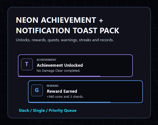The height and width of the screenshot is (125, 158).
Task: Click the blue G reward icon
Action: click(37, 90)
